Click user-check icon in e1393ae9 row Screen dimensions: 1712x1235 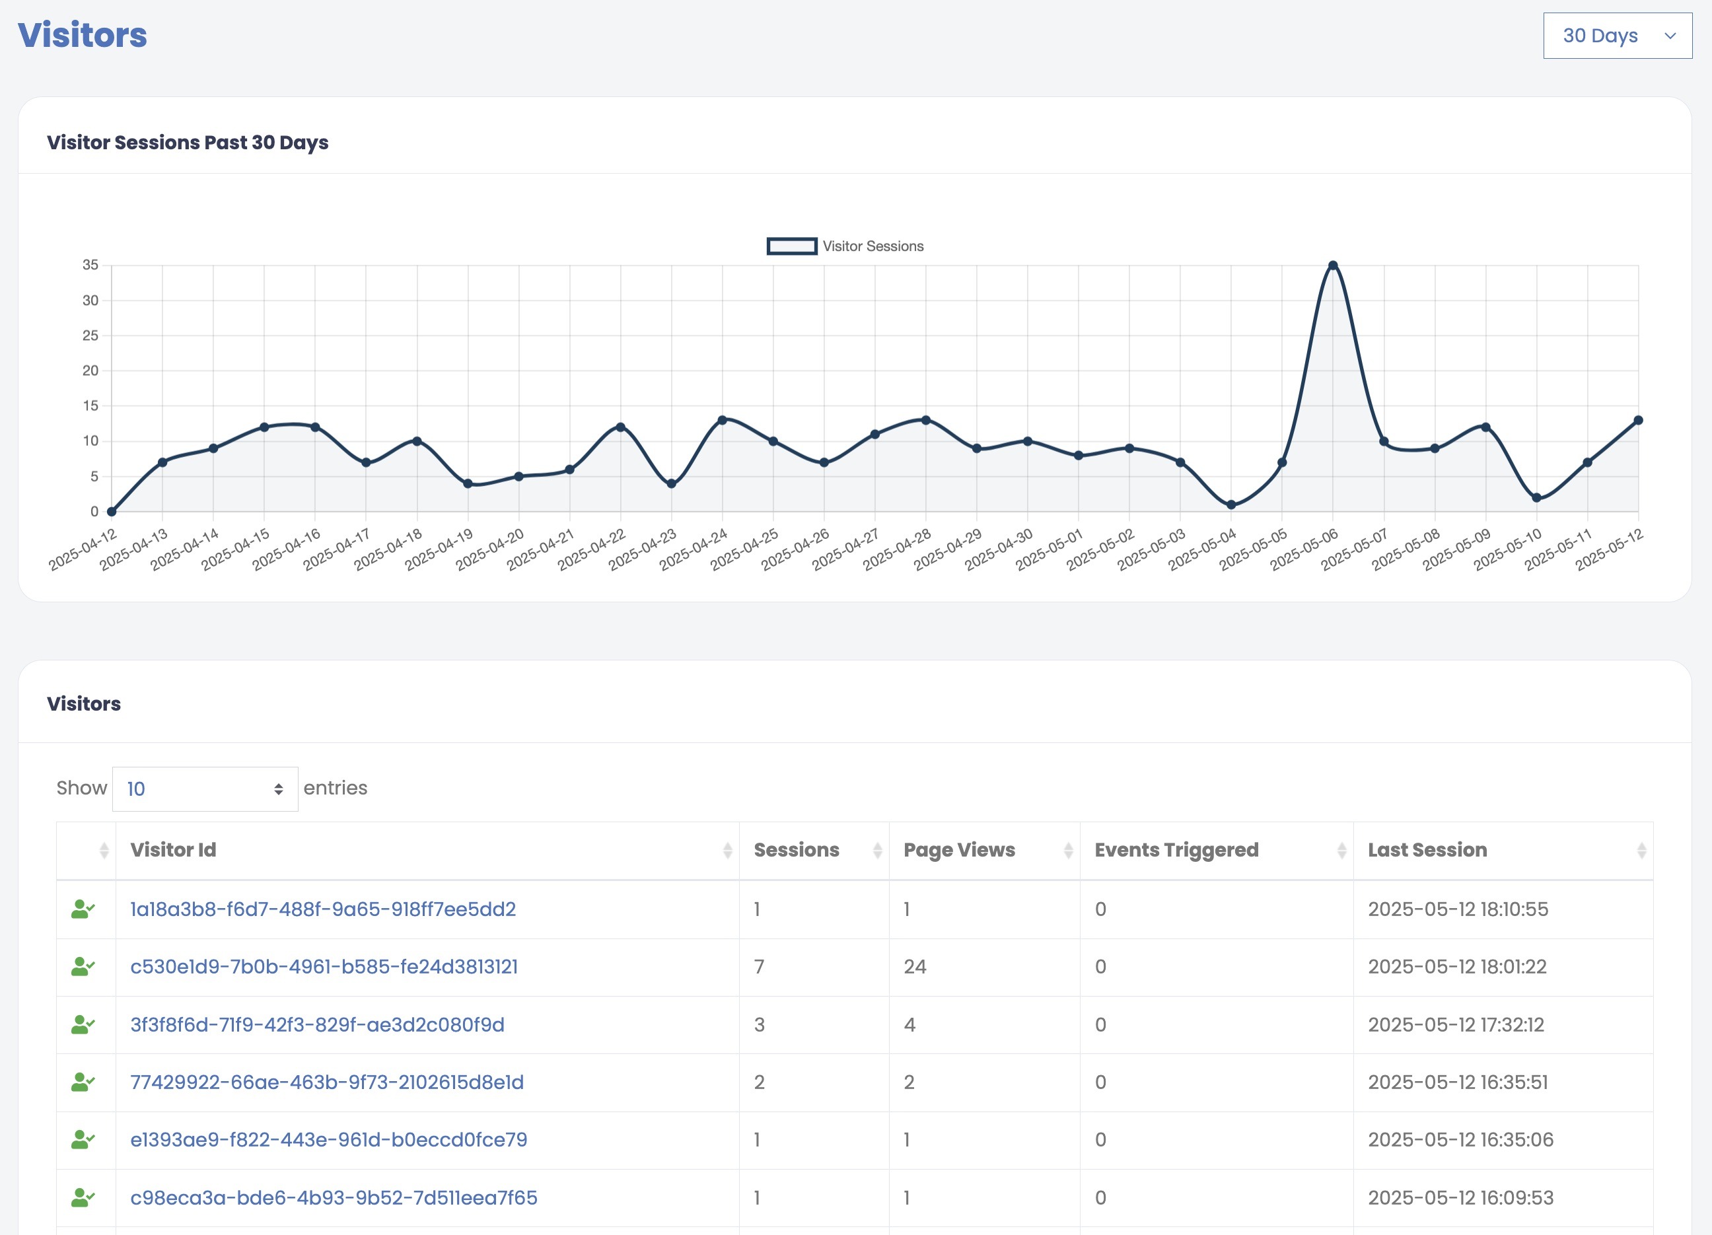coord(83,1139)
